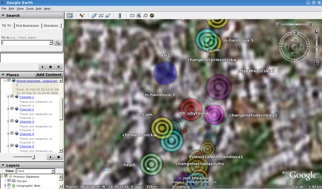Click the small green chmladeznicka marker
This screenshot has width=322, height=189.
pos(119,137)
